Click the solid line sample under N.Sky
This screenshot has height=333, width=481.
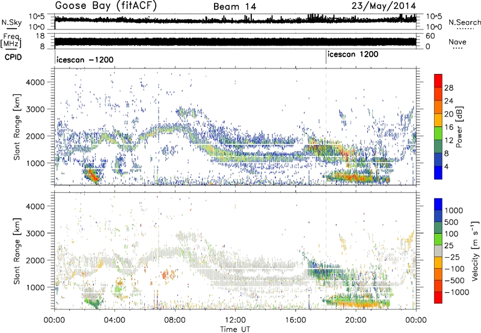[x=11, y=28]
